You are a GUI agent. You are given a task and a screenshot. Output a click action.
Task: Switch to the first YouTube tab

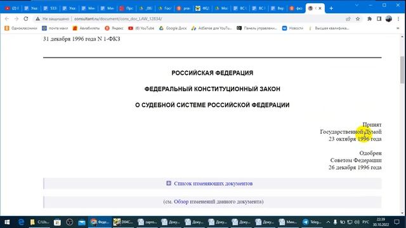click(12, 8)
